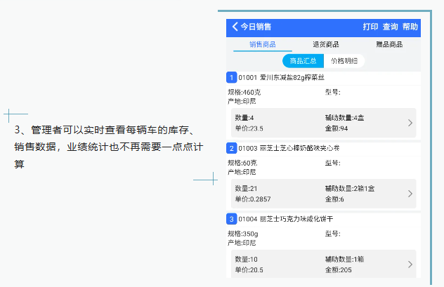The height and width of the screenshot is (287, 444).
Task: Go back using the arrow beside 今日销售
Action: (235, 27)
